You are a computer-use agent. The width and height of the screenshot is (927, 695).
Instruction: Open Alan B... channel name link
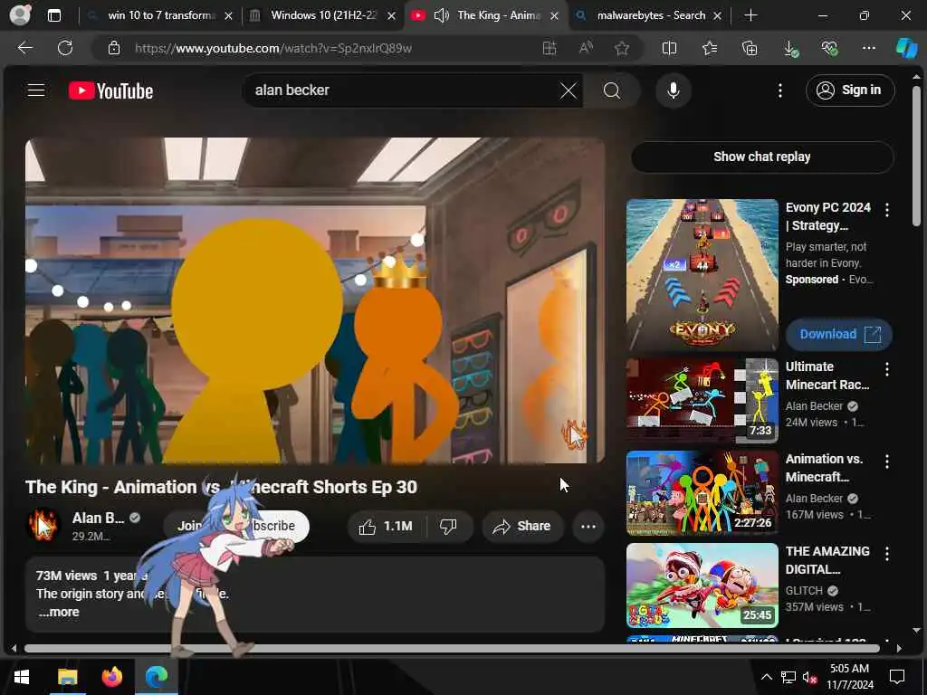click(x=98, y=519)
